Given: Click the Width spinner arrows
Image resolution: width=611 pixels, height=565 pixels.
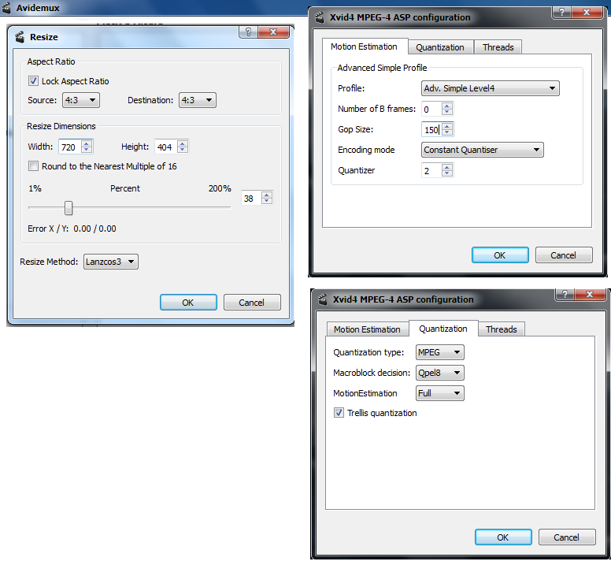Looking at the screenshot, I should (87, 147).
